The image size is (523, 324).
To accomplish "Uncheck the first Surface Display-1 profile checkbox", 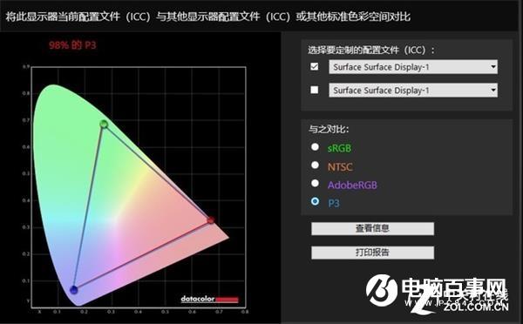I will pos(314,67).
